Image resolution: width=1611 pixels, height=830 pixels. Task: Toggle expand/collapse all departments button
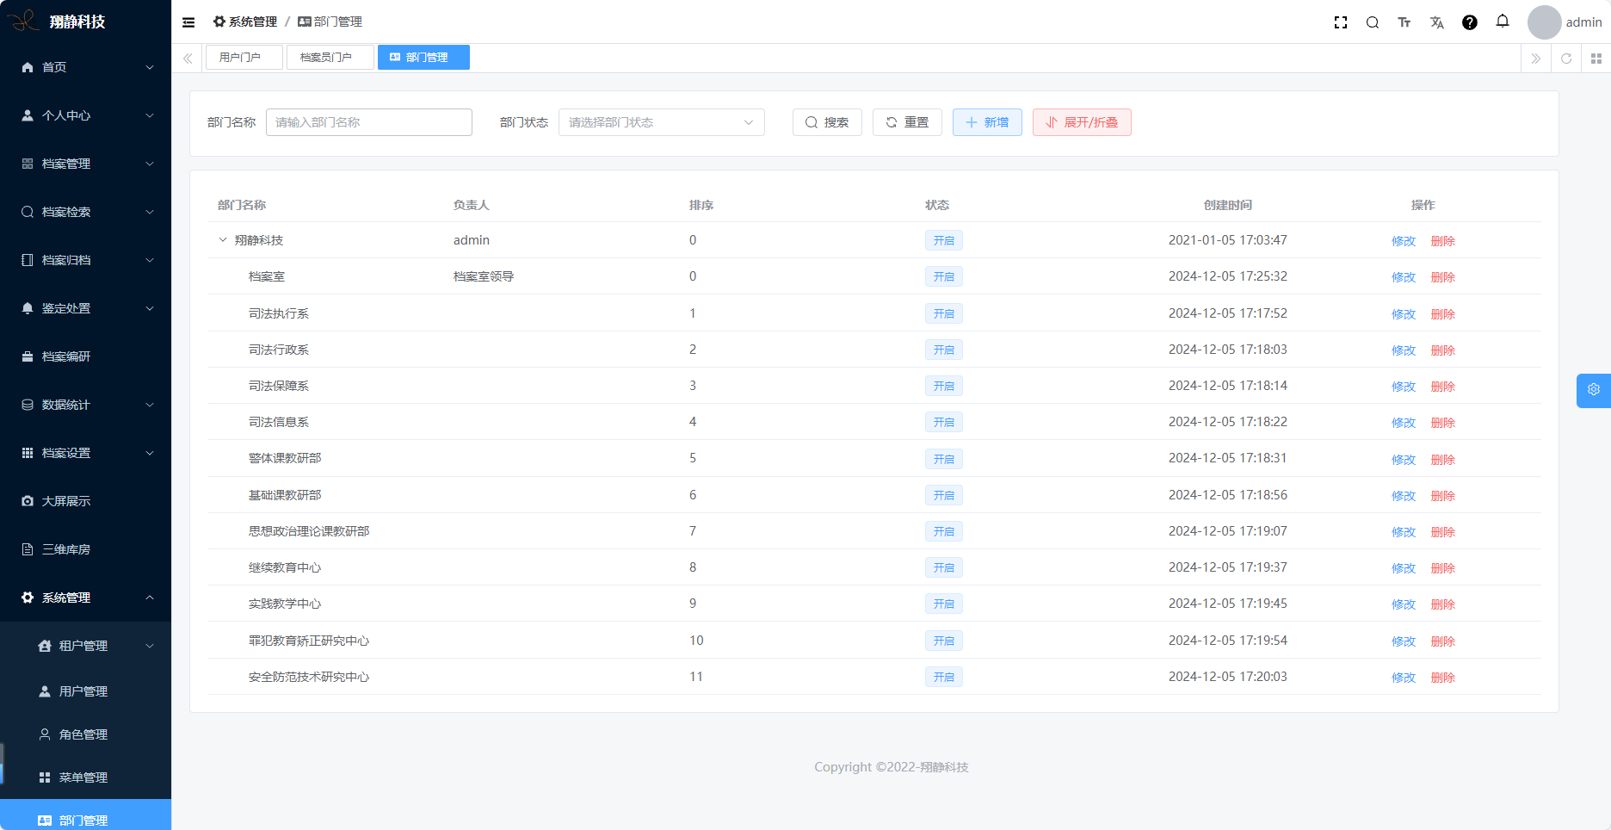tap(1082, 122)
